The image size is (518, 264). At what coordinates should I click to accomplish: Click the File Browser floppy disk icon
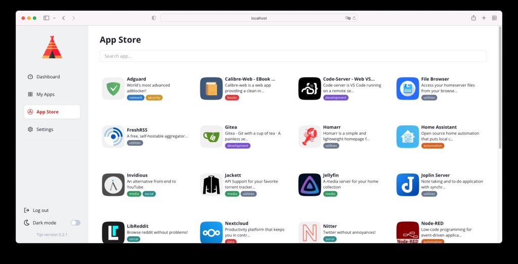[408, 89]
